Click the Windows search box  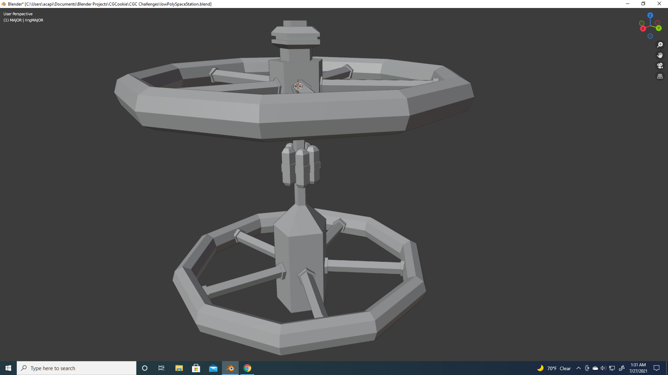point(77,368)
